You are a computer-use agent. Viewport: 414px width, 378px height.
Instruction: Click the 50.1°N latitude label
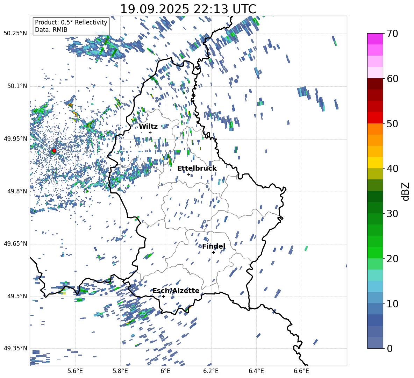click(17, 86)
